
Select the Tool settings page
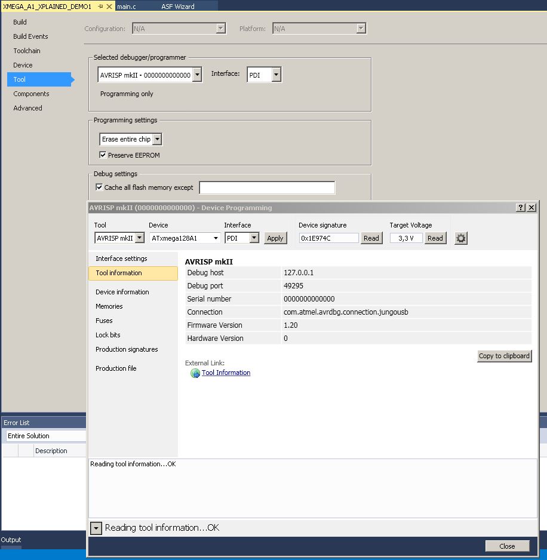[x=39, y=79]
